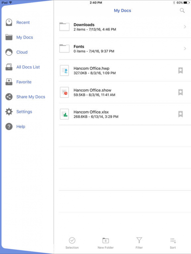Tap the All Docs List drawer icon
191x254 pixels.
9,67
